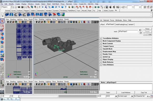Screen dimensions: 153x101
Task: Open the Polygons menu set dropdown
Action: tap(11, 7)
